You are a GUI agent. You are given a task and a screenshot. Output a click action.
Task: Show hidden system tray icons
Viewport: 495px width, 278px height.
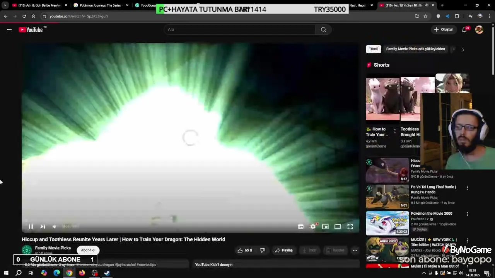point(424,273)
